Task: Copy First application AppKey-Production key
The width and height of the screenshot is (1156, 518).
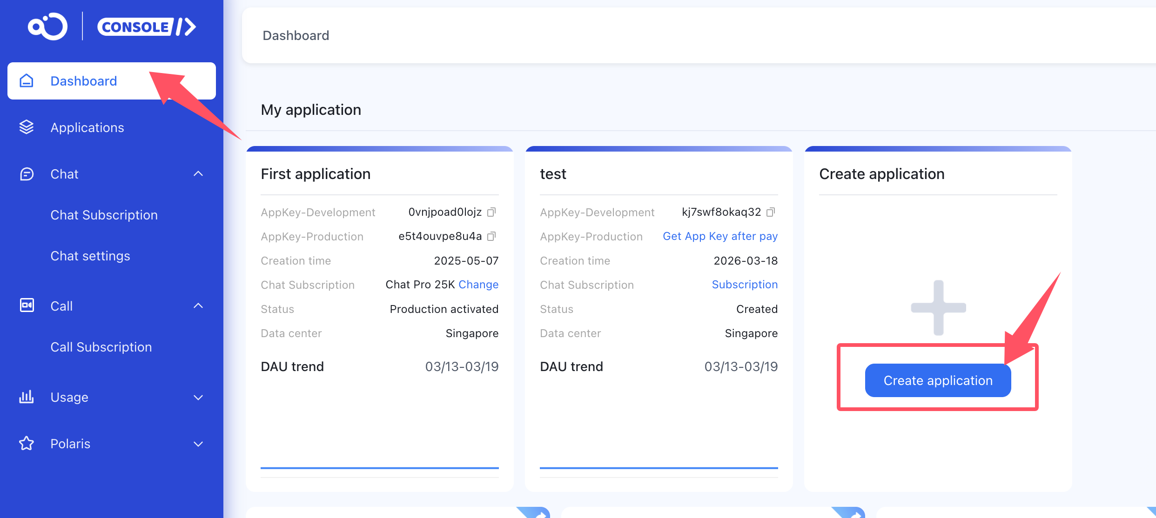Action: click(x=491, y=236)
